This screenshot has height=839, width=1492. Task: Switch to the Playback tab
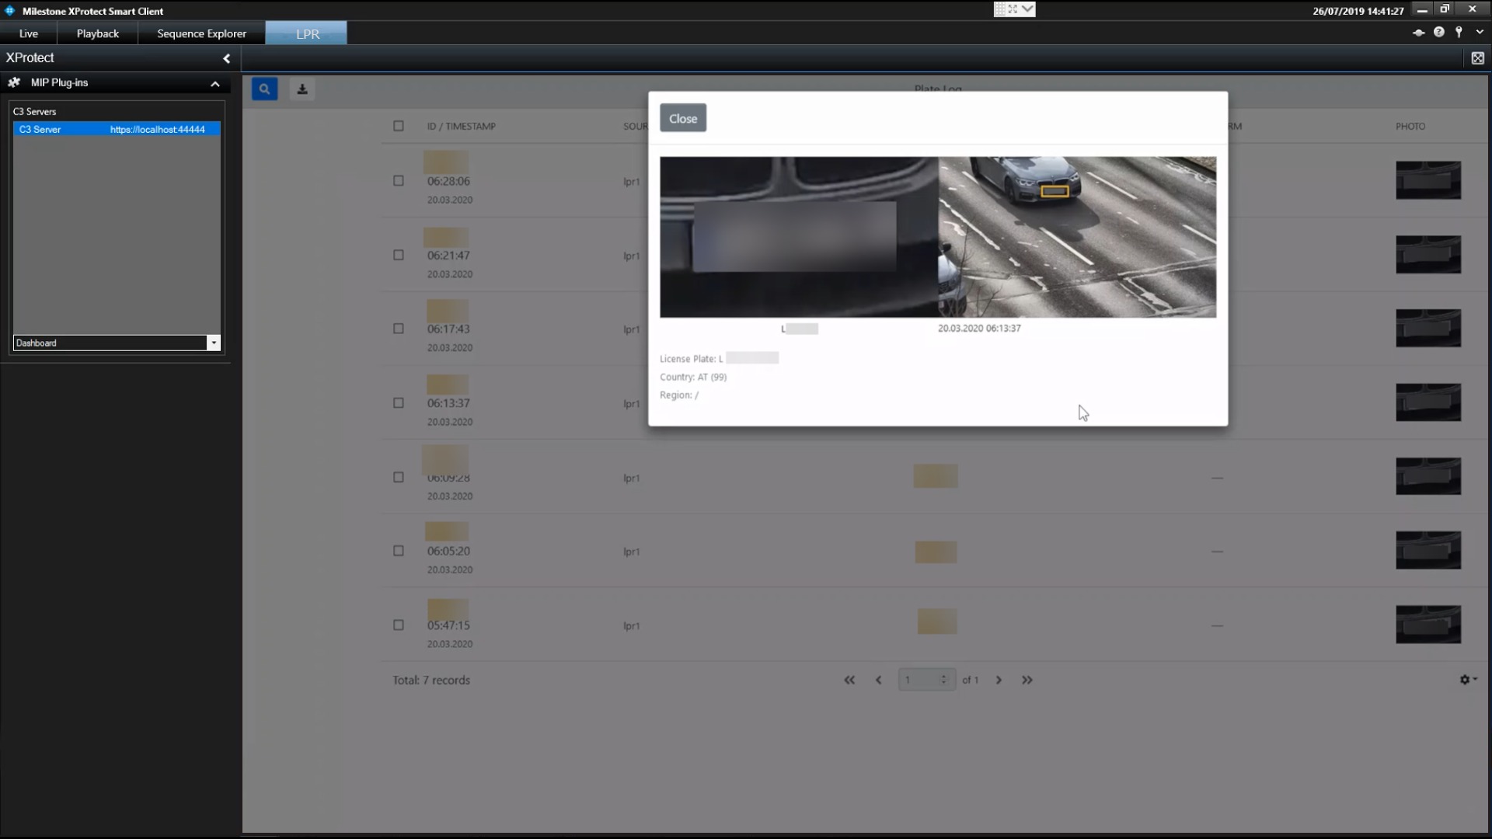[98, 33]
